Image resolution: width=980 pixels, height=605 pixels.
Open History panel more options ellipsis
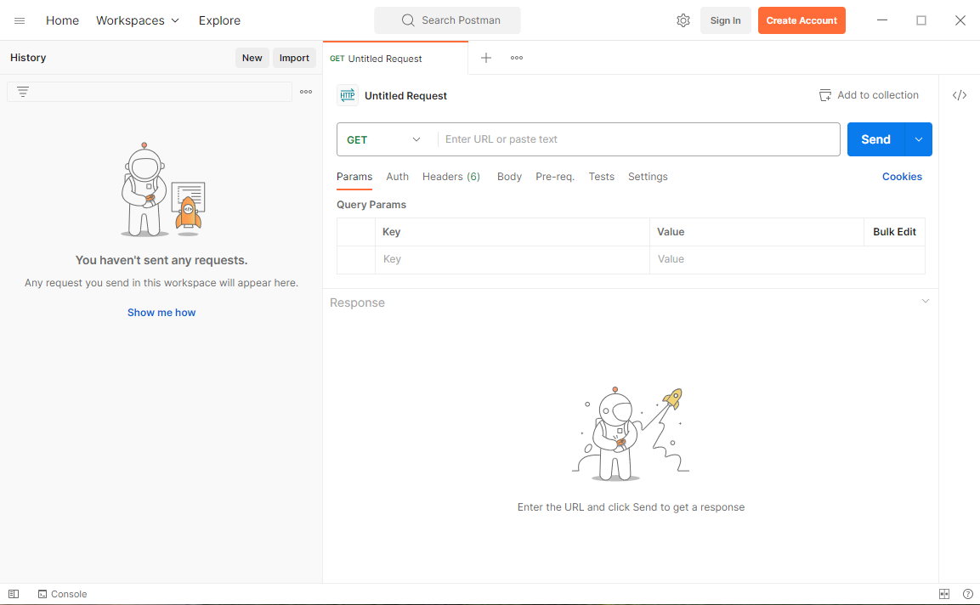pos(306,92)
